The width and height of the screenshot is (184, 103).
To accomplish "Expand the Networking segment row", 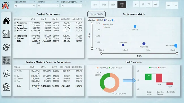I will click(15, 28).
